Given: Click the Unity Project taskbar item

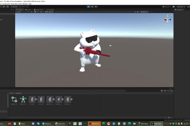Looking at the screenshot, I should tap(156, 123).
